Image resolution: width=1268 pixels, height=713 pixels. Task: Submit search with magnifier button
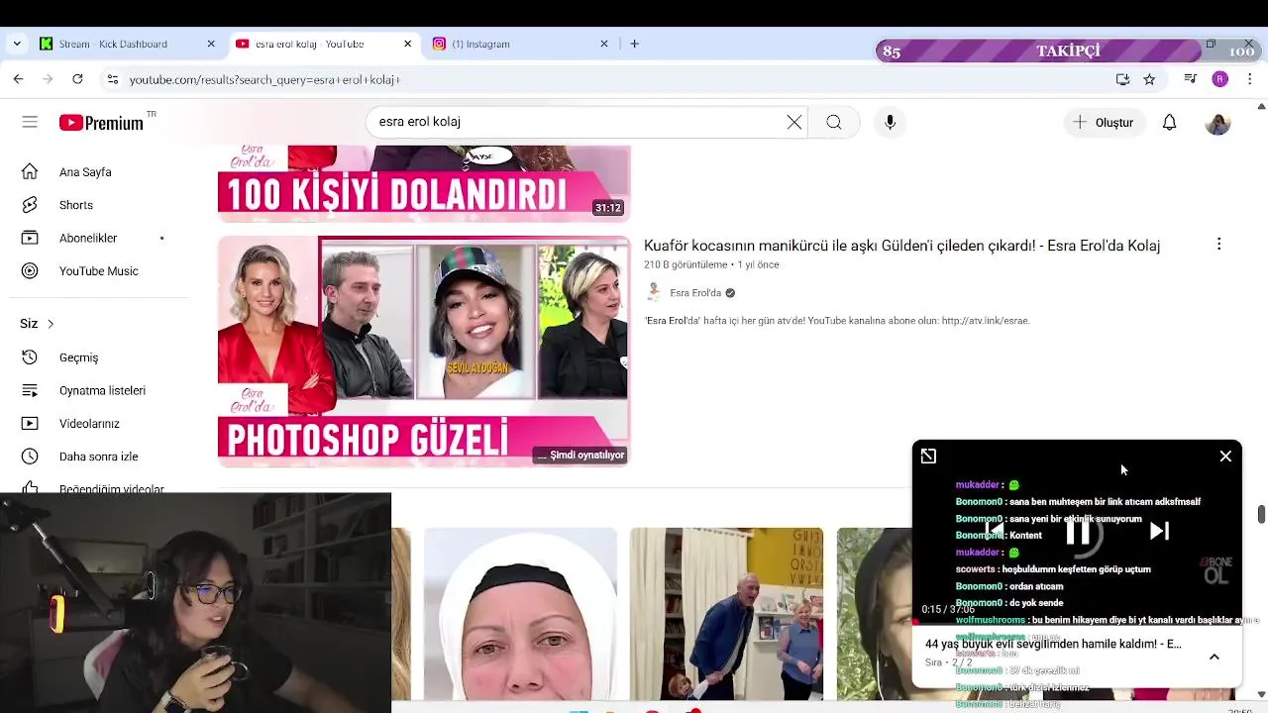coord(834,122)
